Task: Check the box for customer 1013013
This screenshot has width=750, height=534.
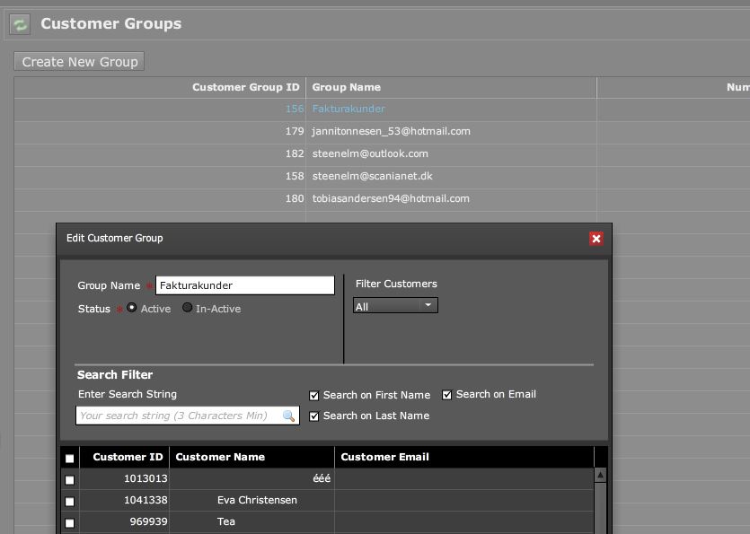Action: point(70,479)
